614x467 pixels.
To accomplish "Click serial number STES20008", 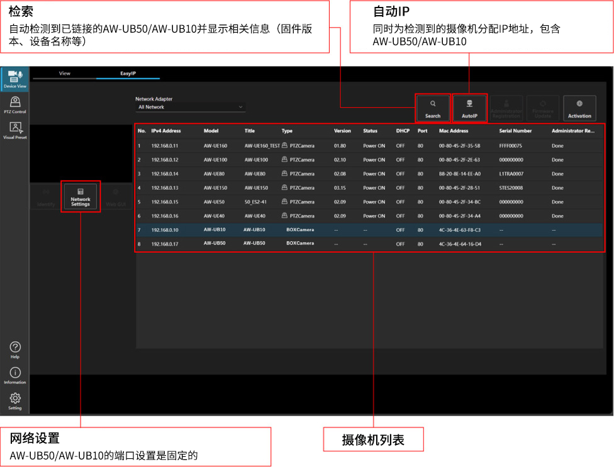I will point(511,188).
